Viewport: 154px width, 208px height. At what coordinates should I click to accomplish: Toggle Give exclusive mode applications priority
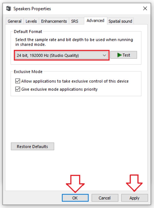[18, 89]
